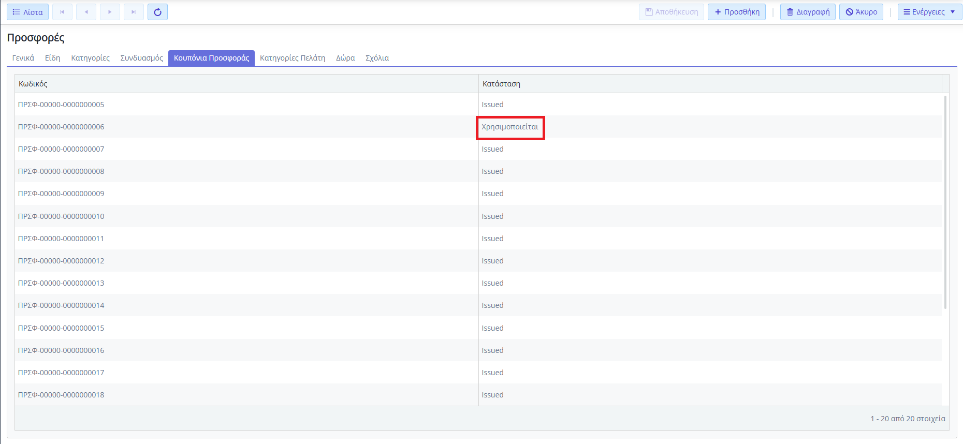Go to the Δώρα tab

pyautogui.click(x=345, y=58)
